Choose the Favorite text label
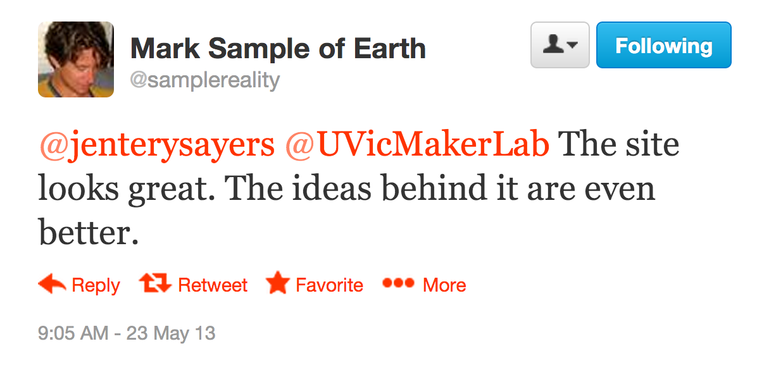The height and width of the screenshot is (365, 757). tap(329, 285)
